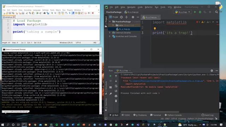
Task: Click Run console horizontal scrollbar
Action: 150,112
